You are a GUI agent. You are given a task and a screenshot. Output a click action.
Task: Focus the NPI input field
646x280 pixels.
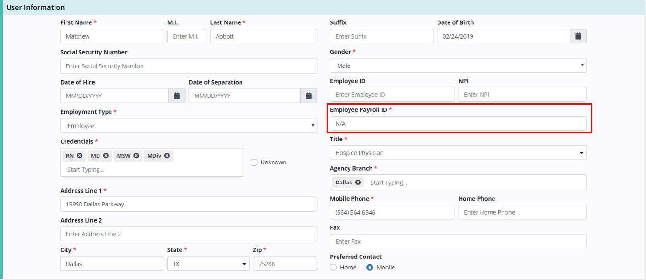coord(522,95)
